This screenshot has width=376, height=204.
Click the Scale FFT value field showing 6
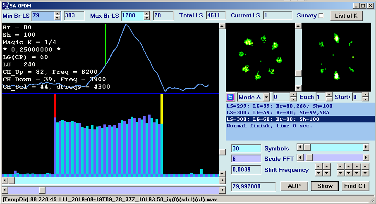246,159
